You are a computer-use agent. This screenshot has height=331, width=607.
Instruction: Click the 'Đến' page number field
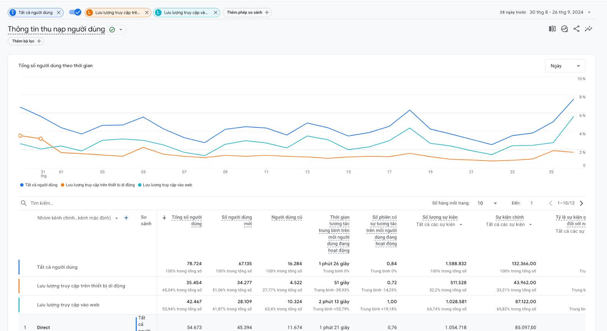[532, 203]
